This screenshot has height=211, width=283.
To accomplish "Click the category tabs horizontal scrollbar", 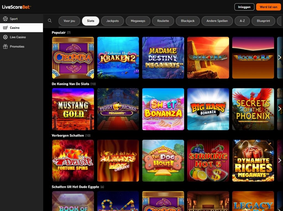I will 114,27.
